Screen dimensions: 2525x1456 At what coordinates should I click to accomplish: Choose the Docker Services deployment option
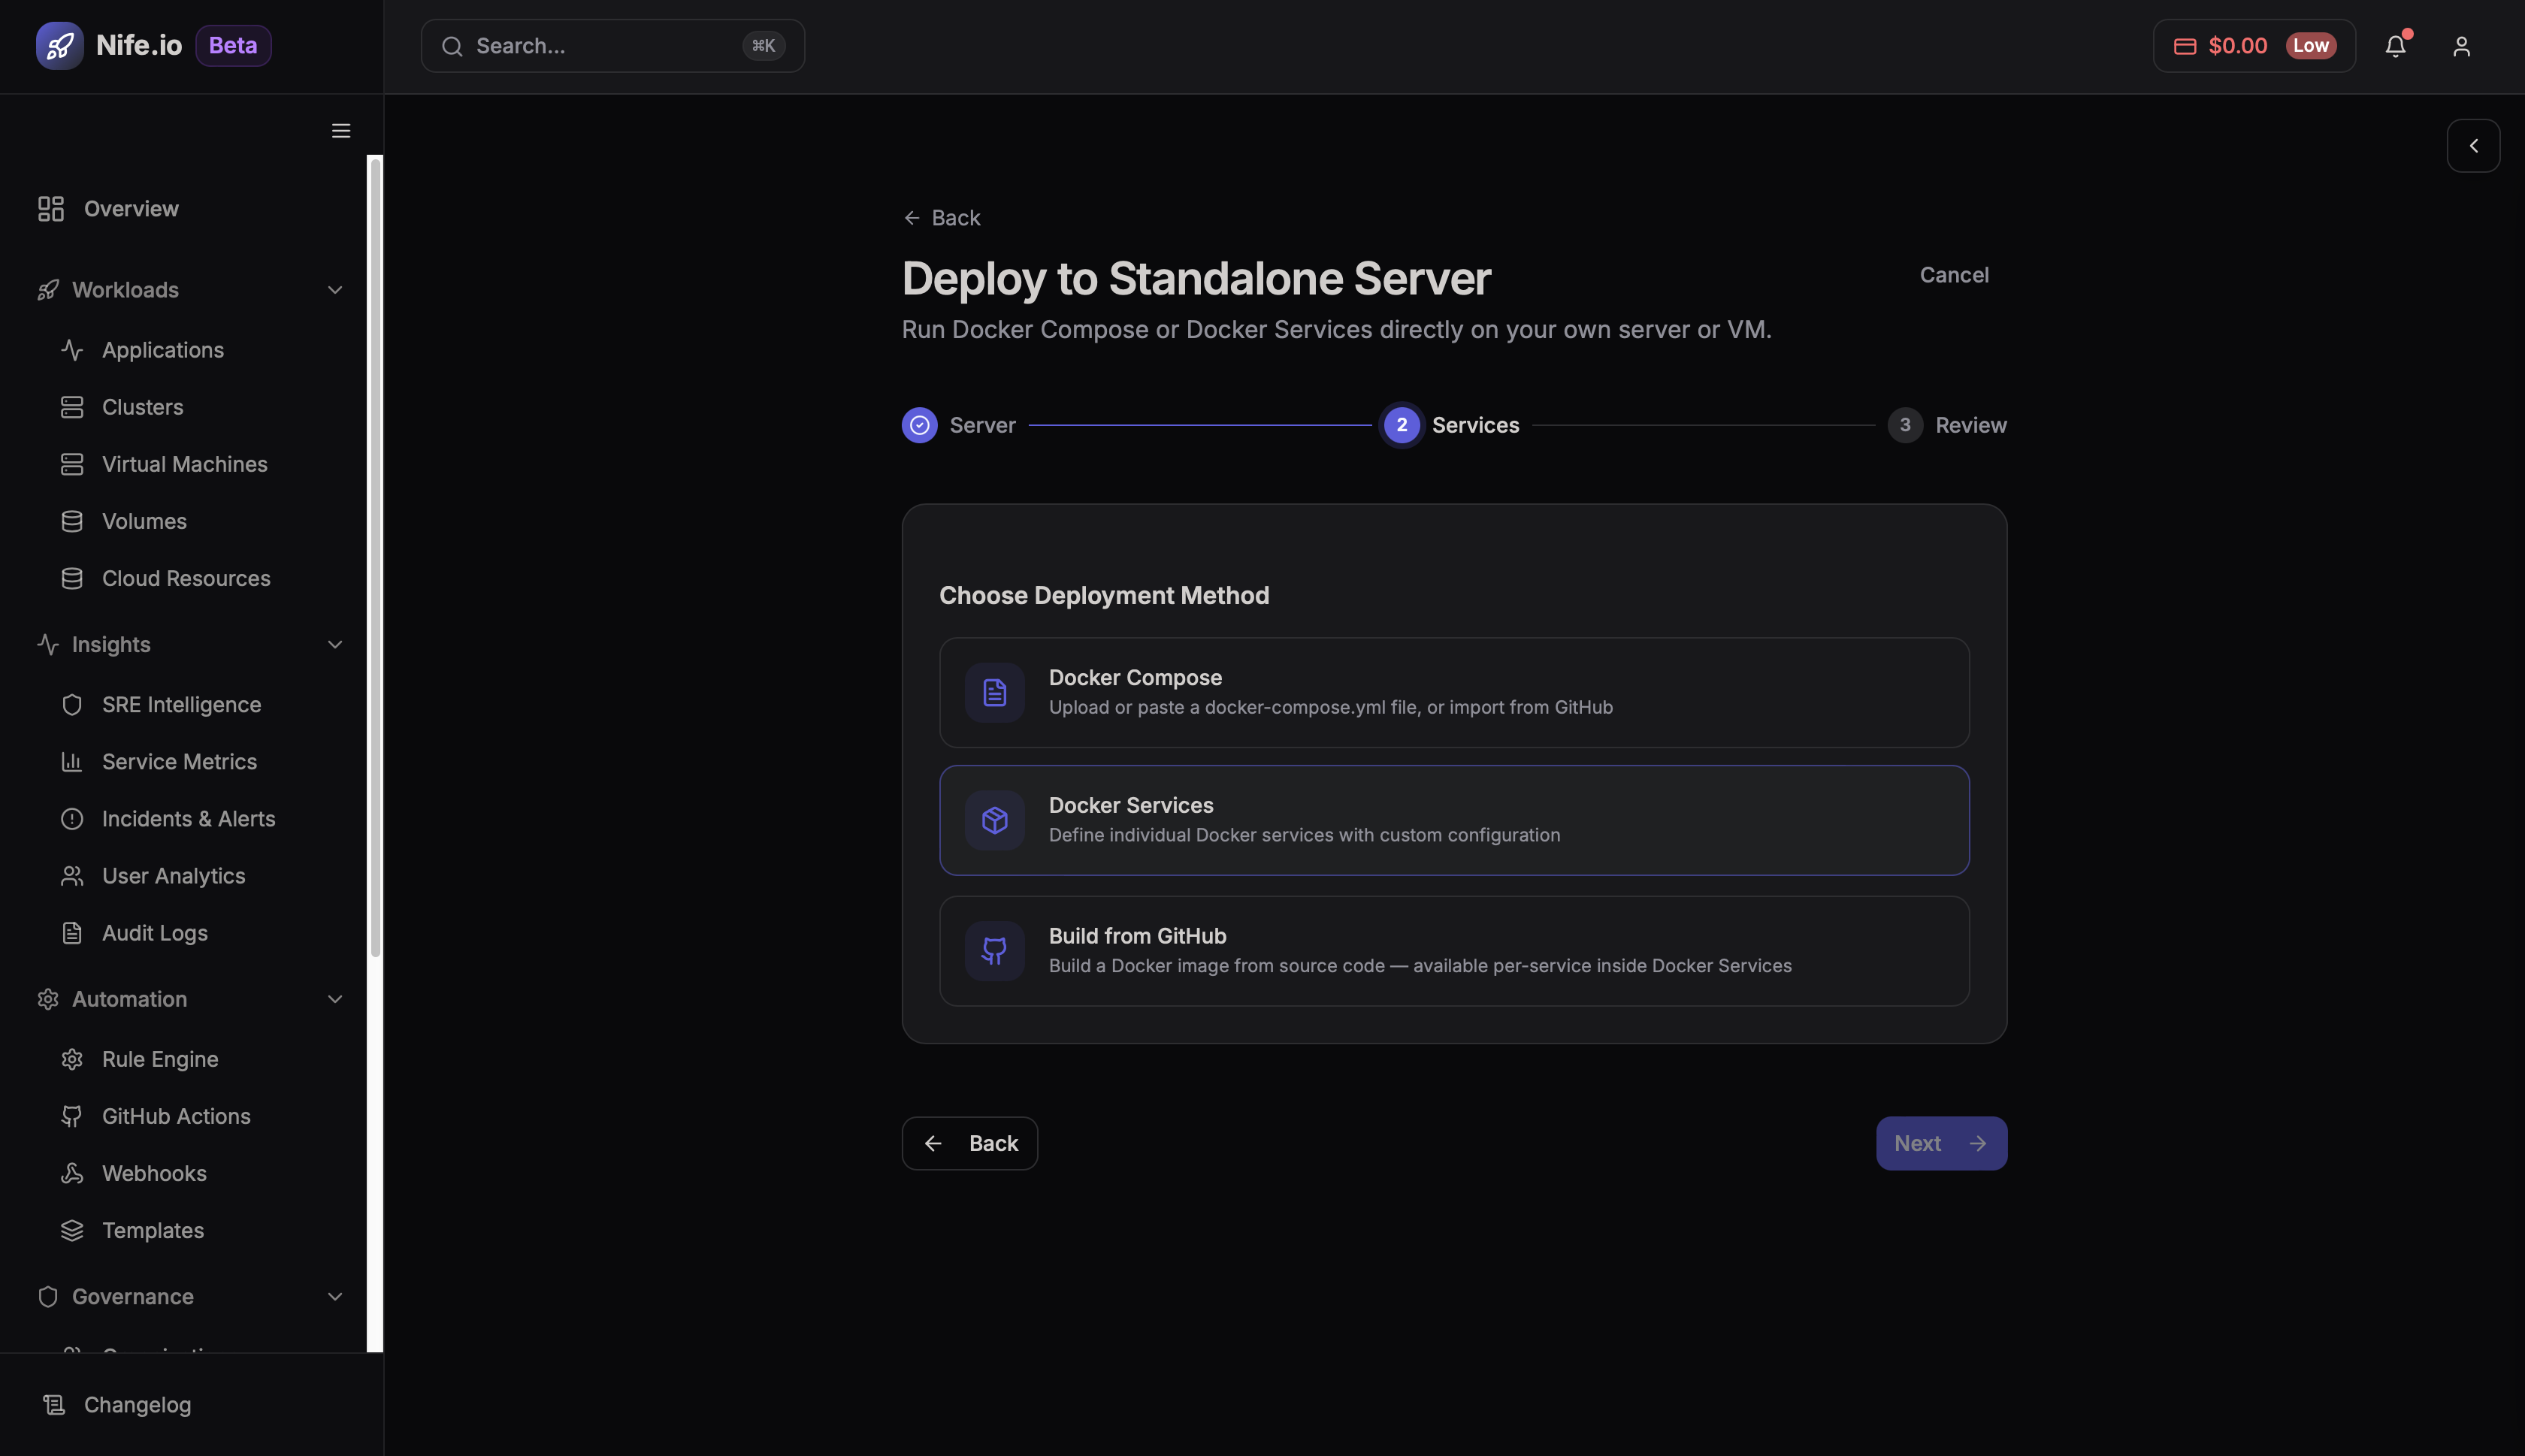coord(1451,819)
